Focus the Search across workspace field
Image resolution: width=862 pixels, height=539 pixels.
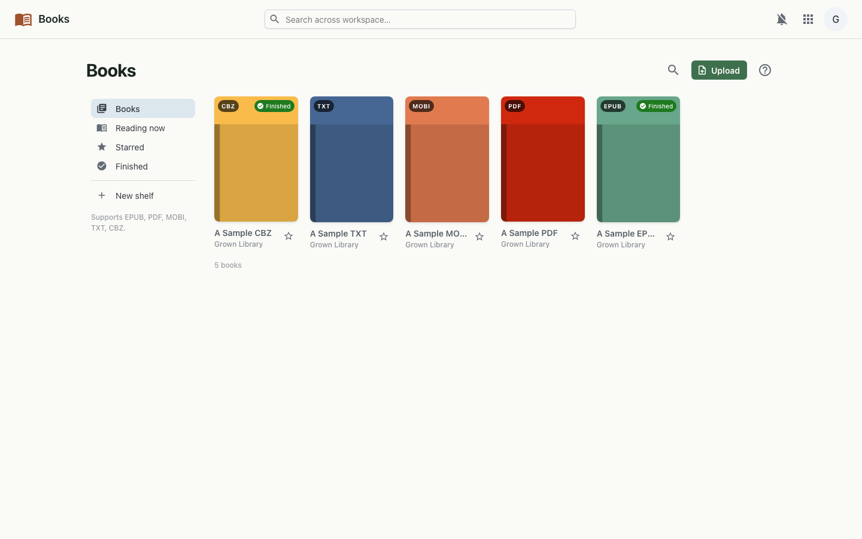[x=420, y=19]
